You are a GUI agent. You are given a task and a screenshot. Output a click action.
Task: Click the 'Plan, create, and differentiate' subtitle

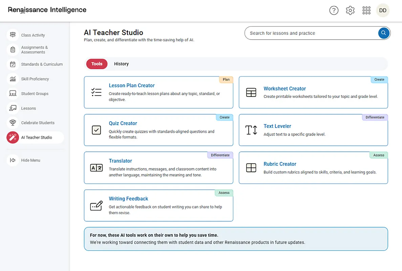(139, 40)
